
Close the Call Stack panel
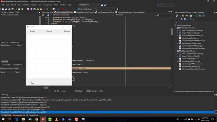[40, 13]
